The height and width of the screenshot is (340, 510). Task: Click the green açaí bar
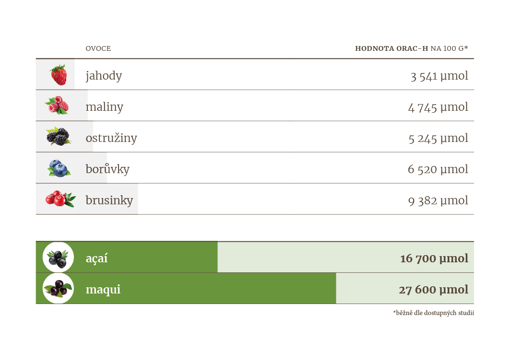point(127,257)
